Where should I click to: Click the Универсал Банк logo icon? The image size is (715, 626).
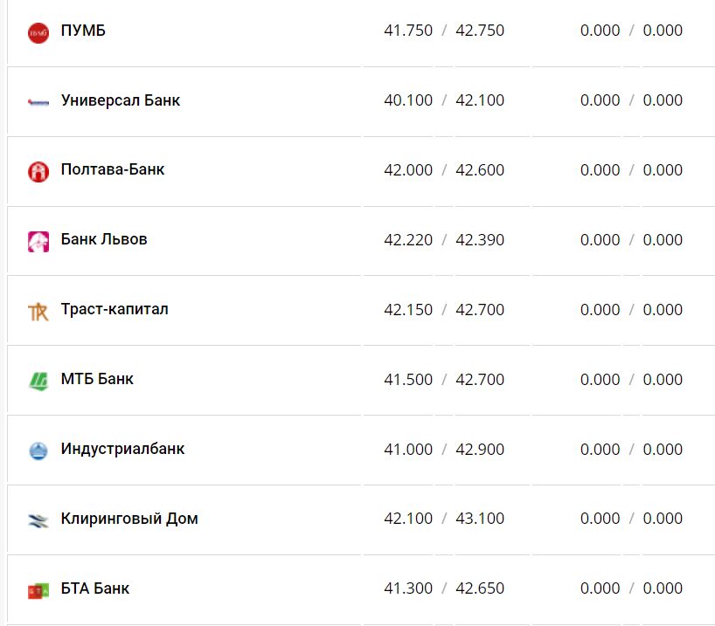click(38, 102)
